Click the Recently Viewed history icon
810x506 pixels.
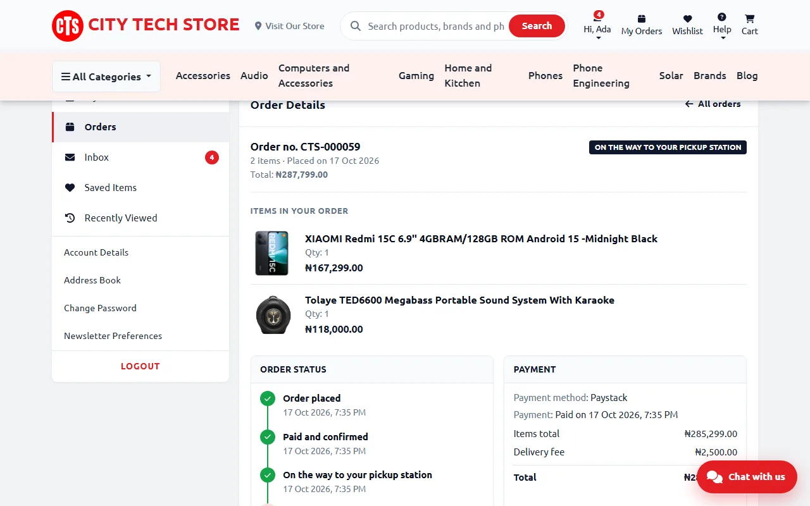[70, 218]
